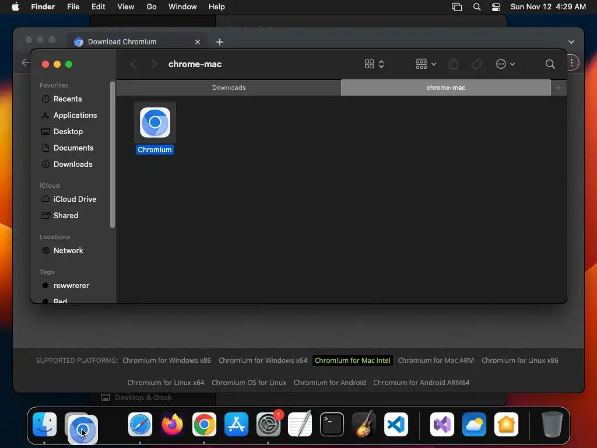Open Spotlight search in menu bar
Image resolution: width=597 pixels, height=448 pixels.
477,7
